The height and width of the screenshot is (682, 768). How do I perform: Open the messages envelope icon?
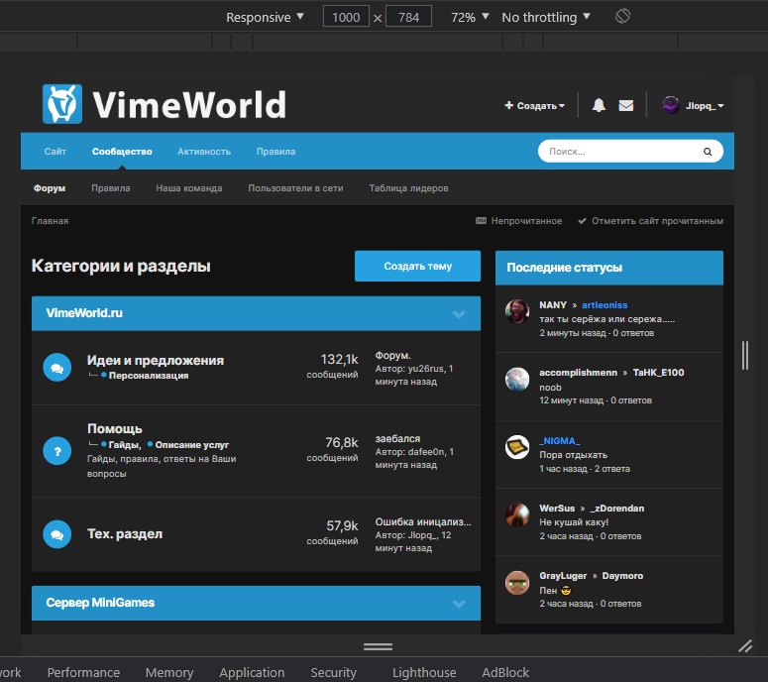(x=626, y=105)
